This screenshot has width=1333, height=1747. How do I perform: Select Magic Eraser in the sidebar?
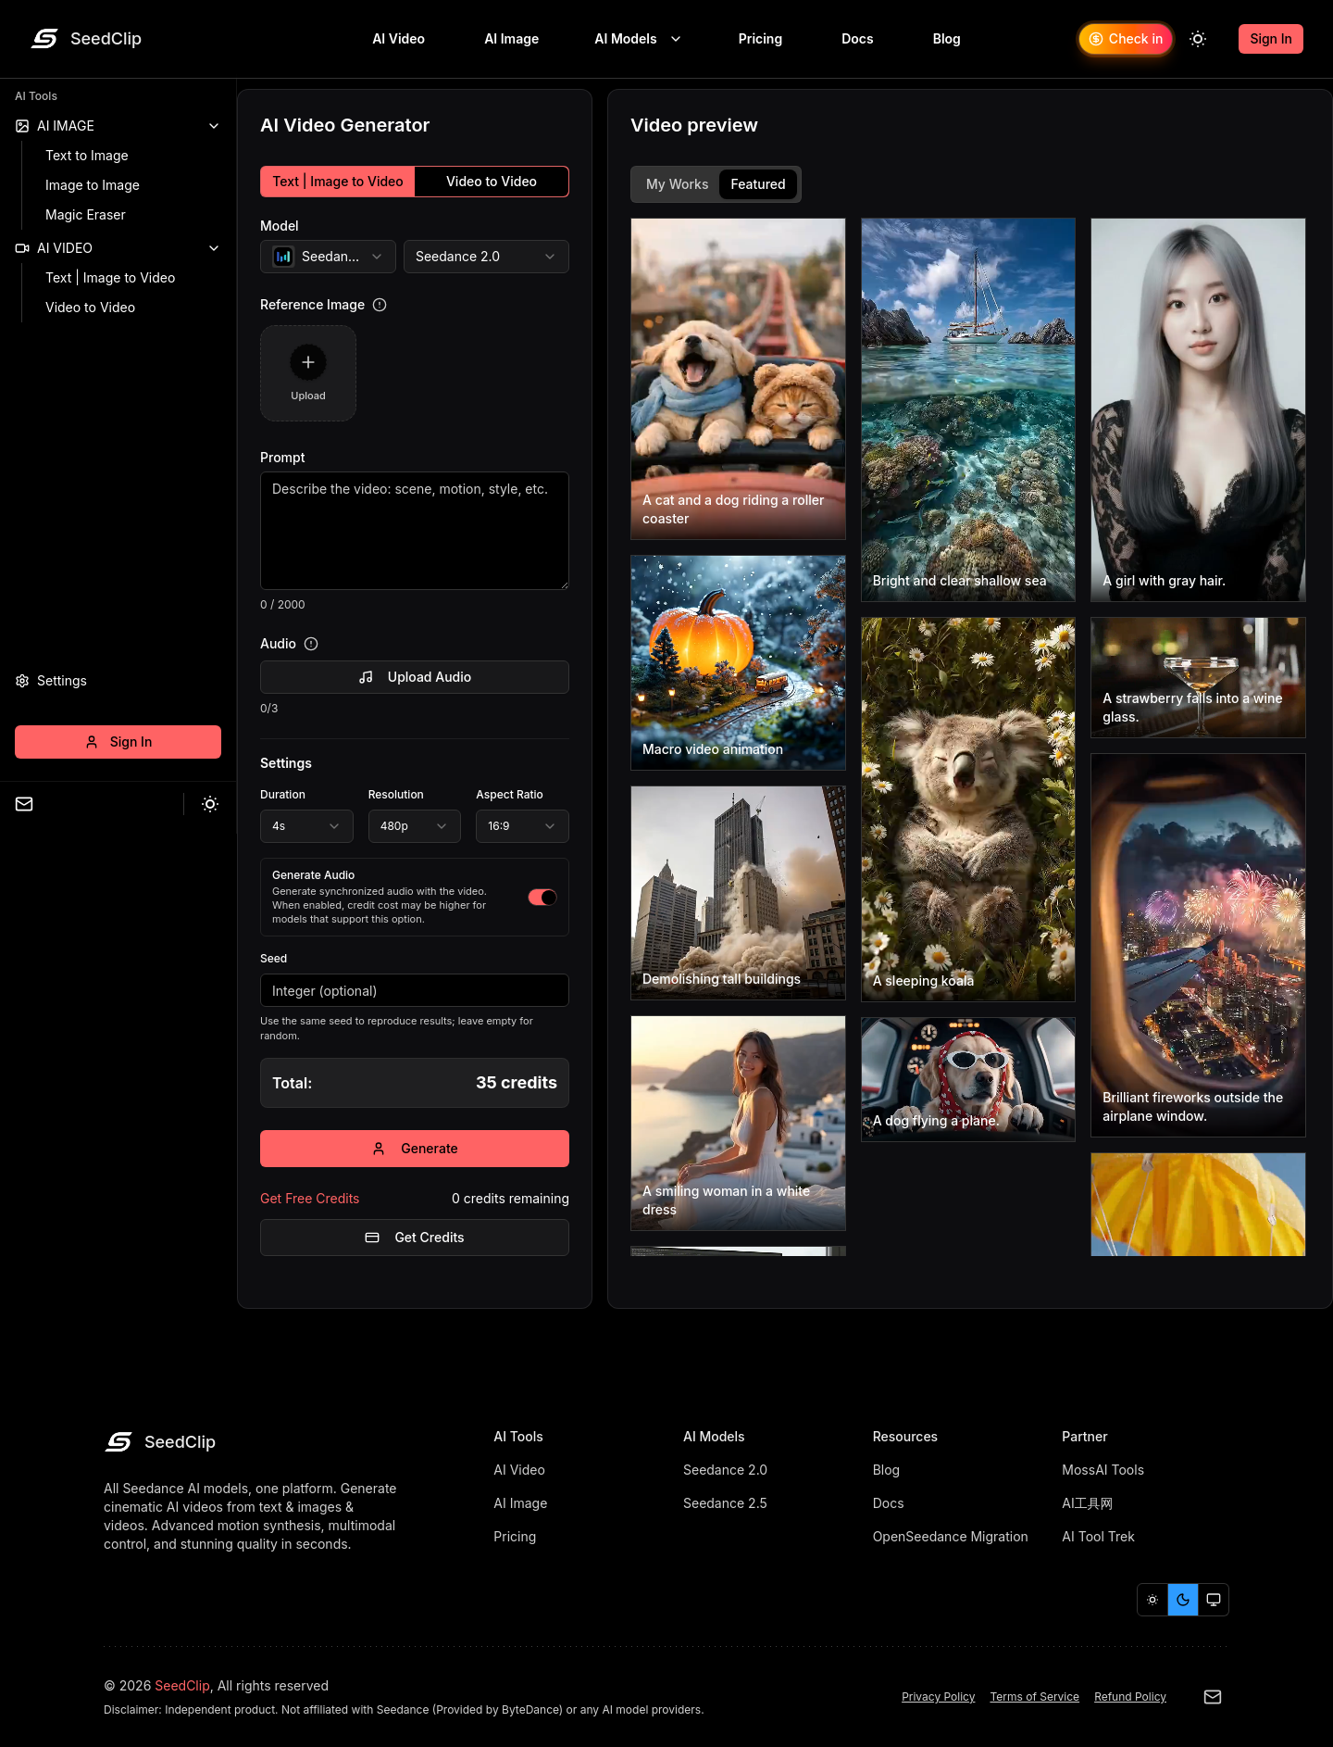pyautogui.click(x=85, y=215)
